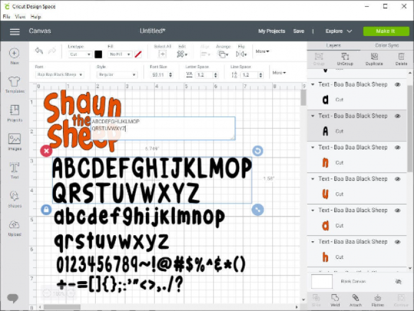Toggle Blank Canvas visibility
414x311 pixels.
[x=398, y=282]
